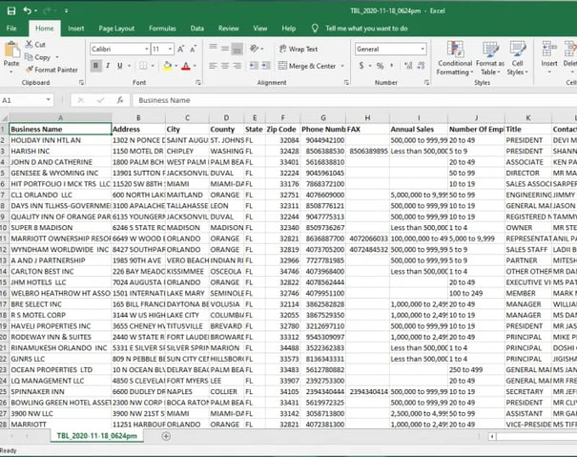Screen dimensions: 577x457
Task: Select Bottom Align icon
Action: tap(237, 49)
